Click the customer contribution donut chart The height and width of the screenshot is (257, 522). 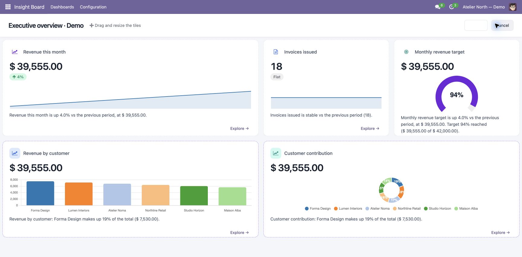tap(391, 190)
